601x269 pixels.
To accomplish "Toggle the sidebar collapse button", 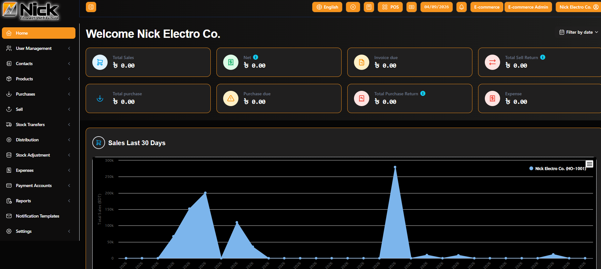I will (x=91, y=7).
